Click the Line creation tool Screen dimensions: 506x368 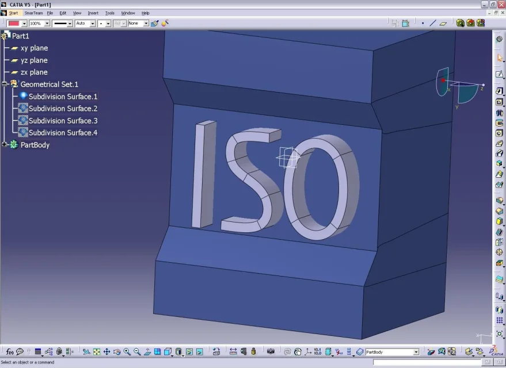pyautogui.click(x=433, y=23)
